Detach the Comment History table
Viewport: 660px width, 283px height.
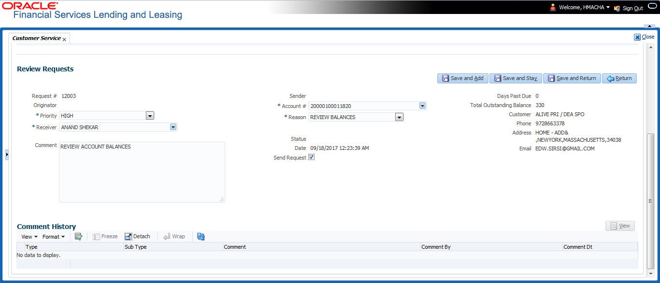pyautogui.click(x=137, y=237)
